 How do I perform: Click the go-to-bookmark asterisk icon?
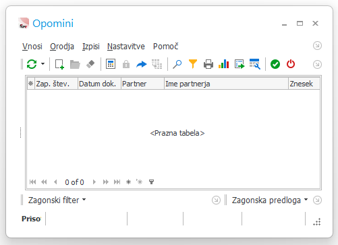click(140, 182)
